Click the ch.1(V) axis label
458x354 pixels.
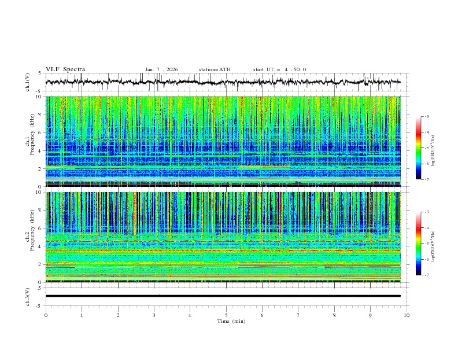click(x=27, y=82)
